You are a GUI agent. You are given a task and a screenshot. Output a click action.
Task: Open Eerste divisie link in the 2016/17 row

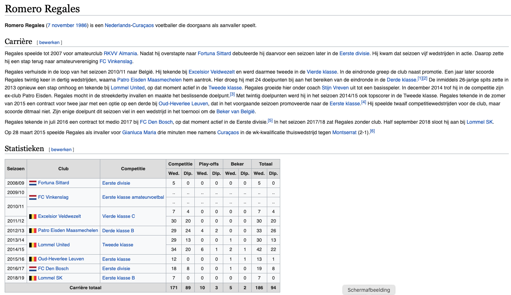pyautogui.click(x=116, y=269)
